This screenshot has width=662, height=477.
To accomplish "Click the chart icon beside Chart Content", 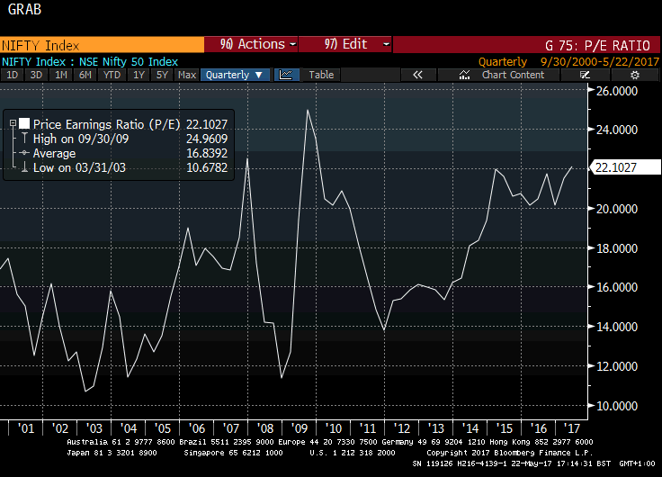I will 464,76.
